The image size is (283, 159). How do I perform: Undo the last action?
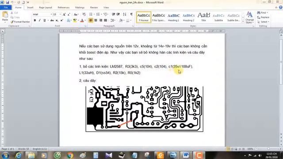12,2
